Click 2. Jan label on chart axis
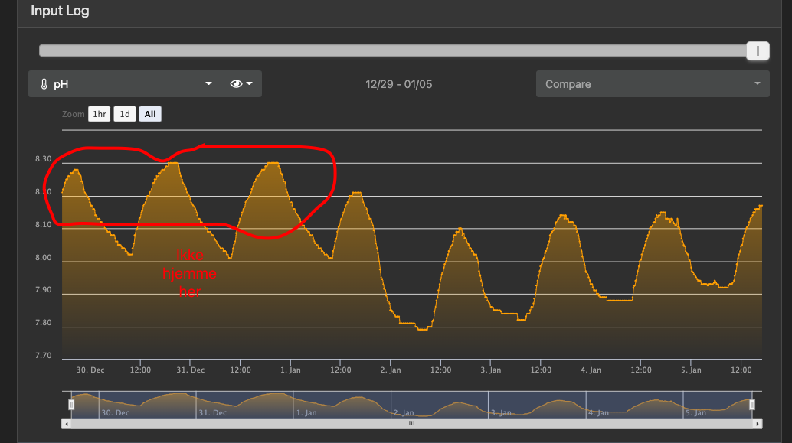The image size is (792, 443). point(391,370)
